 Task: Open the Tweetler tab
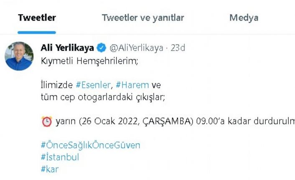37,18
